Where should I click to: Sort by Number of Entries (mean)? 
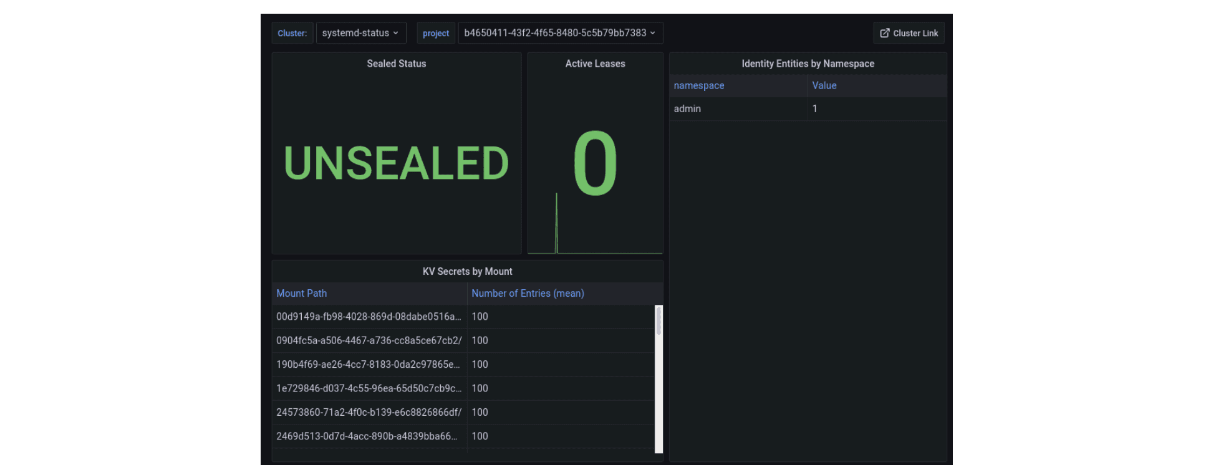click(x=528, y=294)
